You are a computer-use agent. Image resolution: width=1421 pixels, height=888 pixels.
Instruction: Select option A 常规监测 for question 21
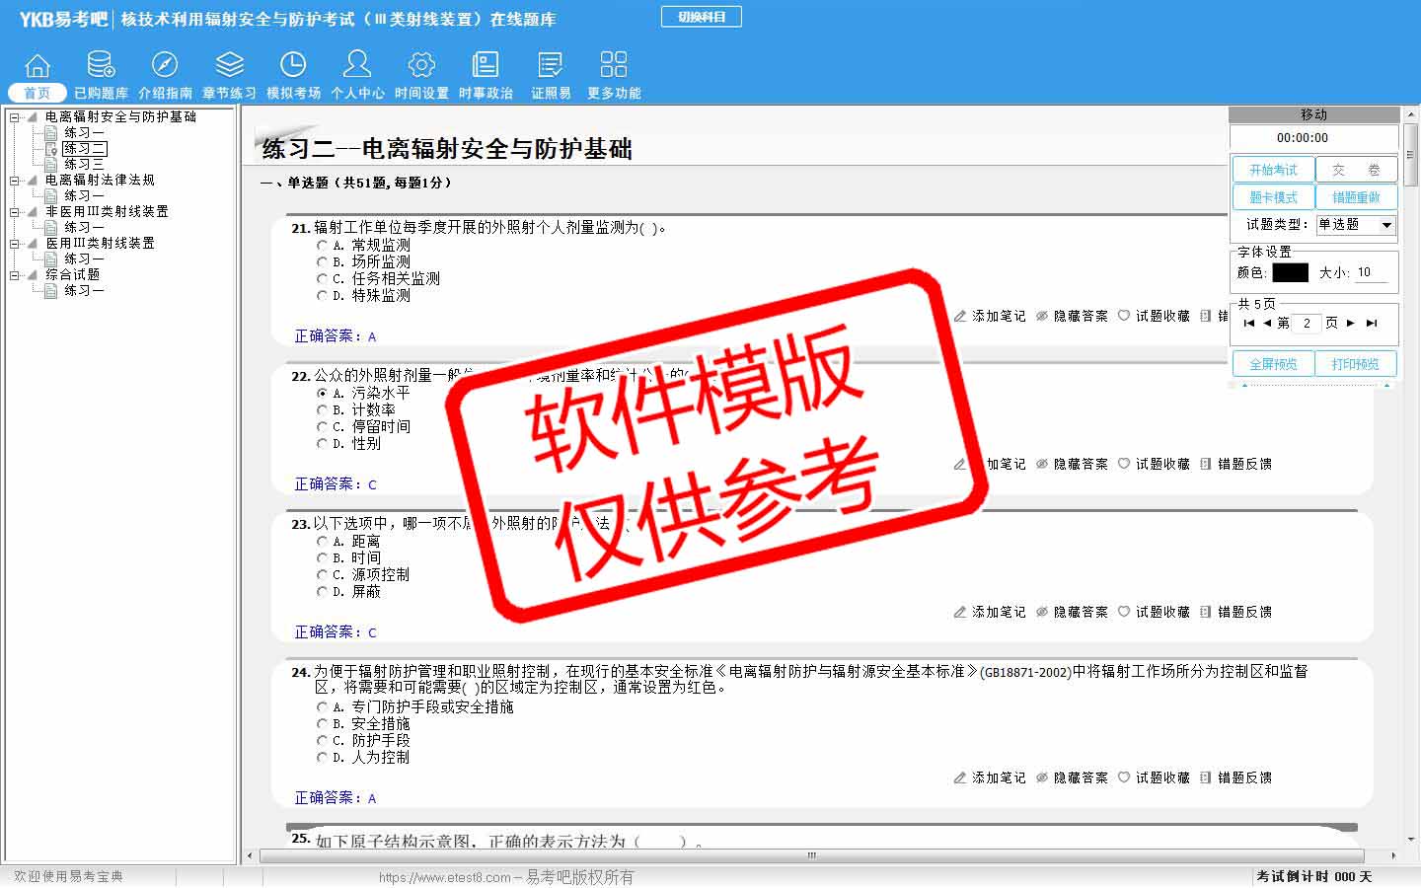(322, 245)
